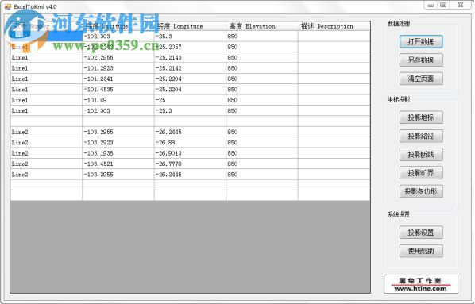Viewport: 475px width, 304px height.
Task: Select the 高度 Elevation column header
Action: [x=262, y=26]
